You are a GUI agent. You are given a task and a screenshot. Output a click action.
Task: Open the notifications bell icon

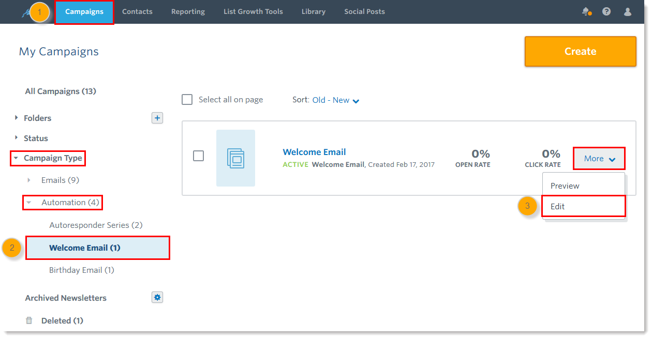[586, 11]
